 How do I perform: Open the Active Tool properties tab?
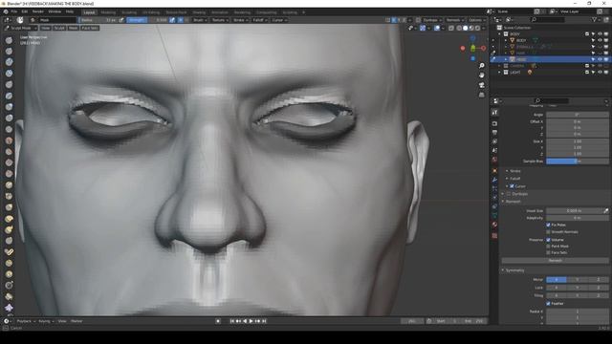point(494,113)
